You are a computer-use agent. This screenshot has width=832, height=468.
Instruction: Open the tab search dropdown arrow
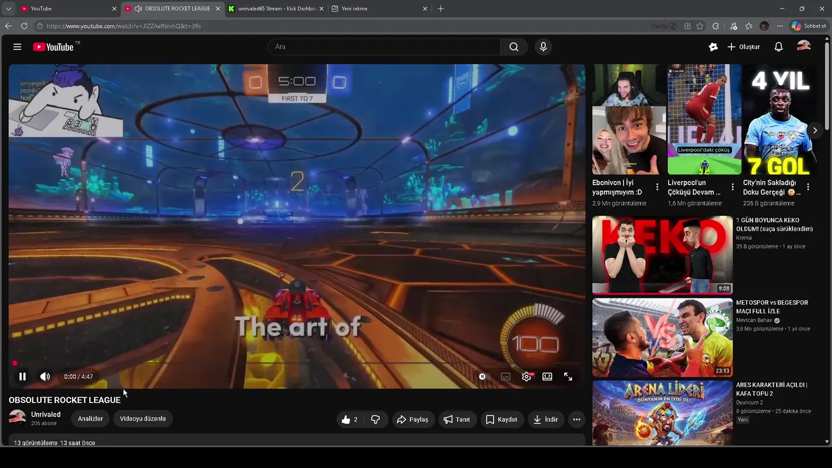click(8, 8)
